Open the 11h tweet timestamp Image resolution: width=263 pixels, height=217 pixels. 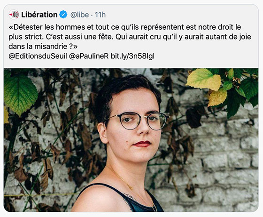pos(100,15)
